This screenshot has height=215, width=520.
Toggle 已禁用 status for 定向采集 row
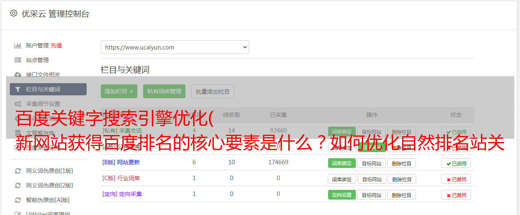pos(456,195)
